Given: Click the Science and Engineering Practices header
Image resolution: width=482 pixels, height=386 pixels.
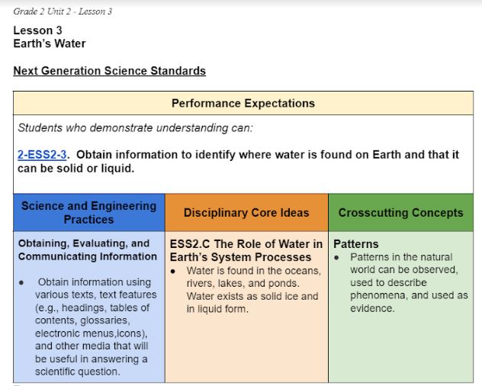Looking at the screenshot, I should 89,213.
